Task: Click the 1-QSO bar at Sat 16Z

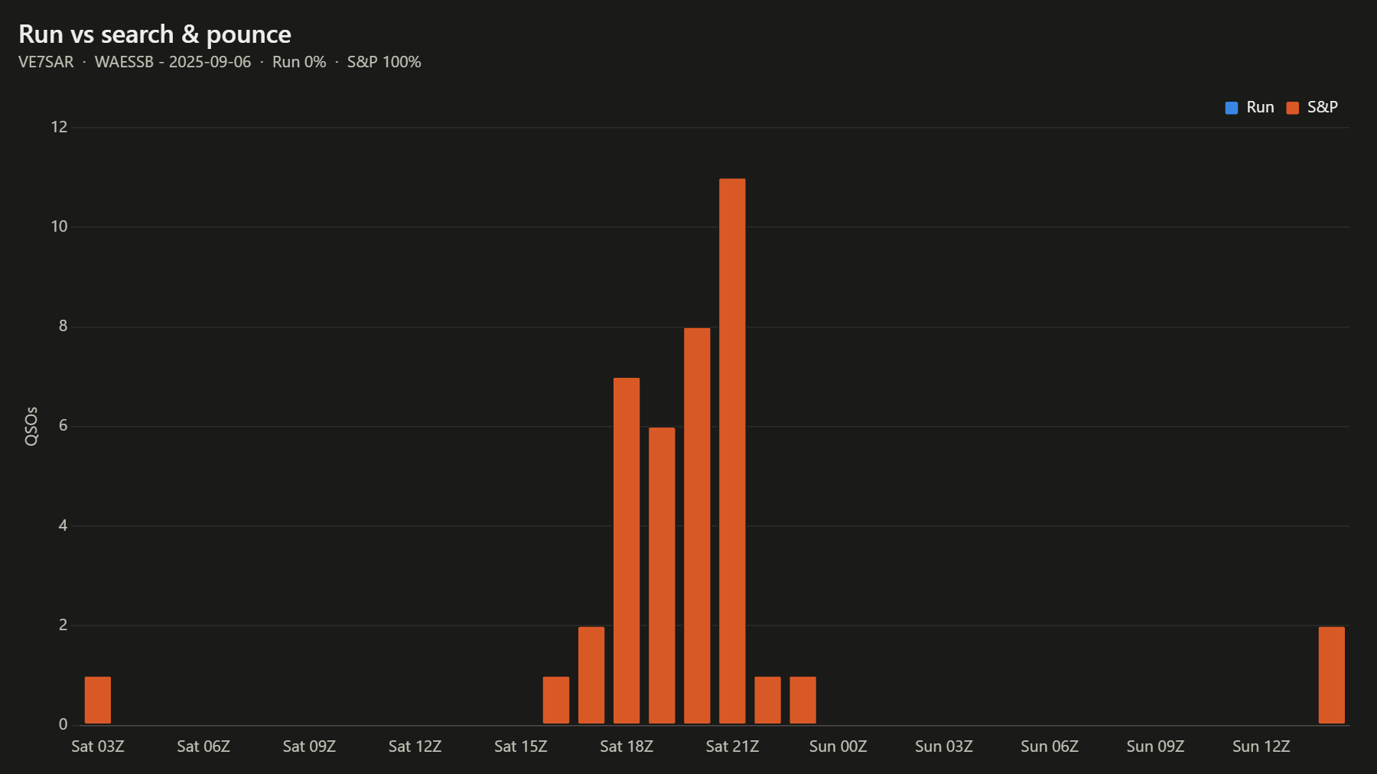Action: (556, 700)
